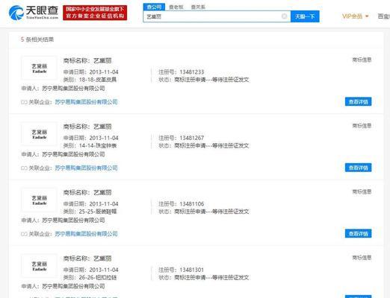Viewport: 390px width, 298px height.
Task: Click the 商标名称 艺黛丽 title of the 钮扣拉链 card
Action: coord(87,259)
